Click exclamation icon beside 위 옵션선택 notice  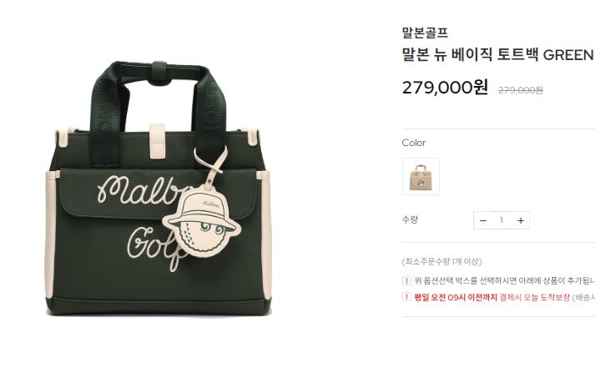406,280
